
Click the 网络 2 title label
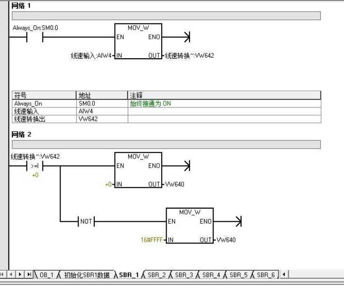pos(21,135)
